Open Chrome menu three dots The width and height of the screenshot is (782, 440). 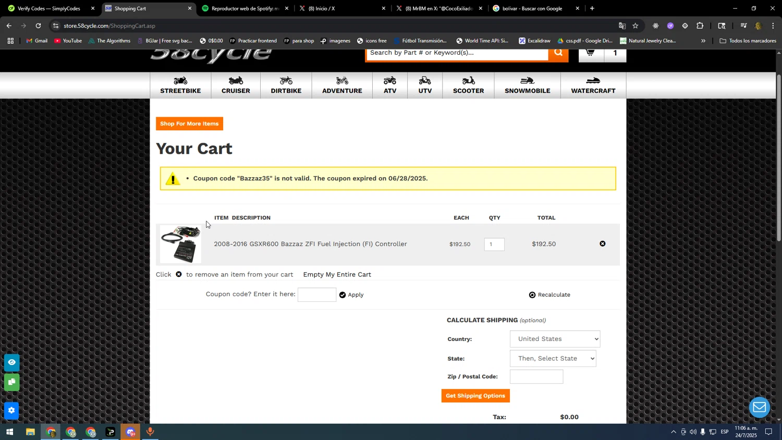(773, 26)
